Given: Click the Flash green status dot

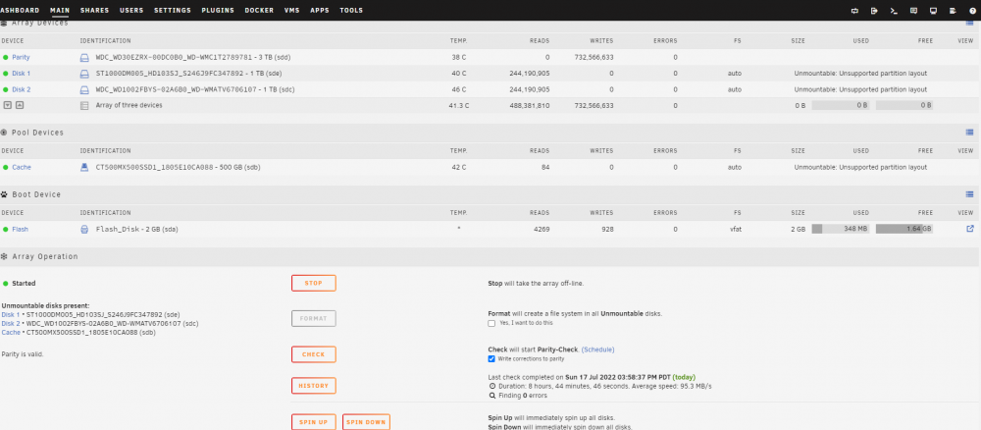Looking at the screenshot, I should point(6,230).
